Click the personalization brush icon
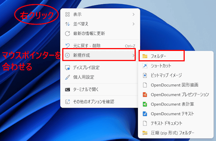This screenshot has width=216, height=141. (67, 77)
